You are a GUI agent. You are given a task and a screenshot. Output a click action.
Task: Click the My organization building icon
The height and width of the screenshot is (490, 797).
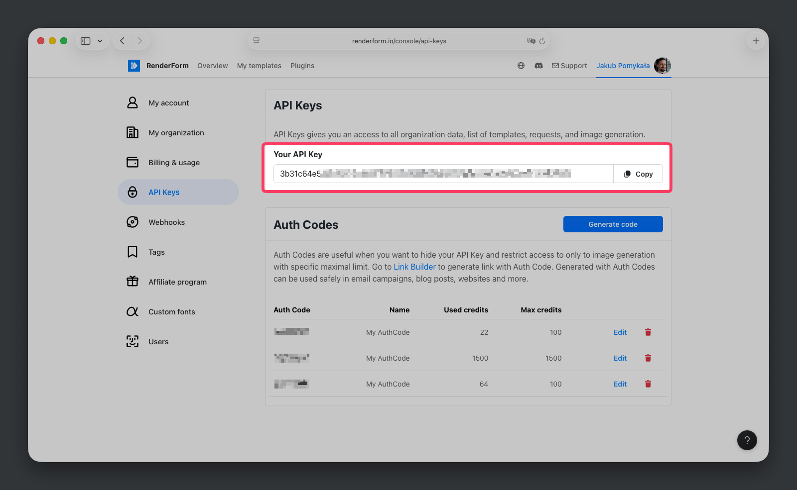coord(133,132)
